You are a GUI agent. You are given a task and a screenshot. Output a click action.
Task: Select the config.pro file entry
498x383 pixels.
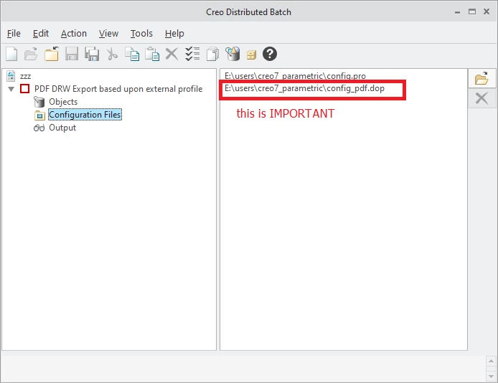click(295, 76)
